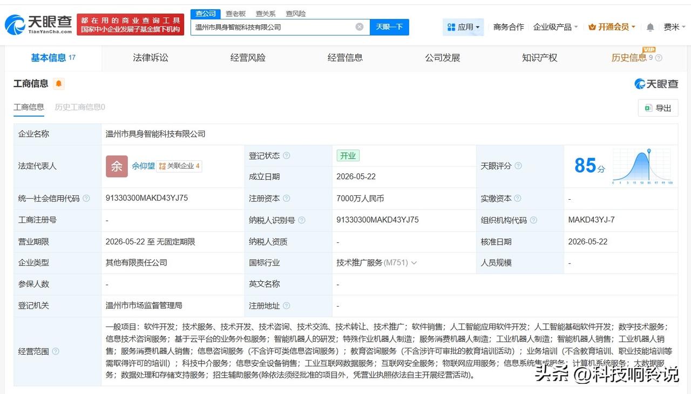691x394 pixels.
Task: Switch to the 基本信息 tab
Action: (53, 58)
